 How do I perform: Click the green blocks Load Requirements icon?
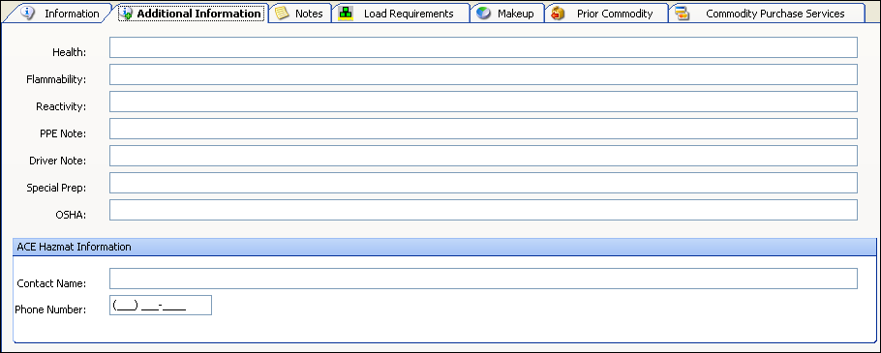346,14
